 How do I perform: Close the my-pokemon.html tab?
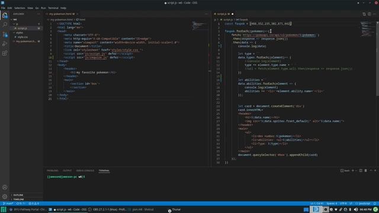(78, 14)
